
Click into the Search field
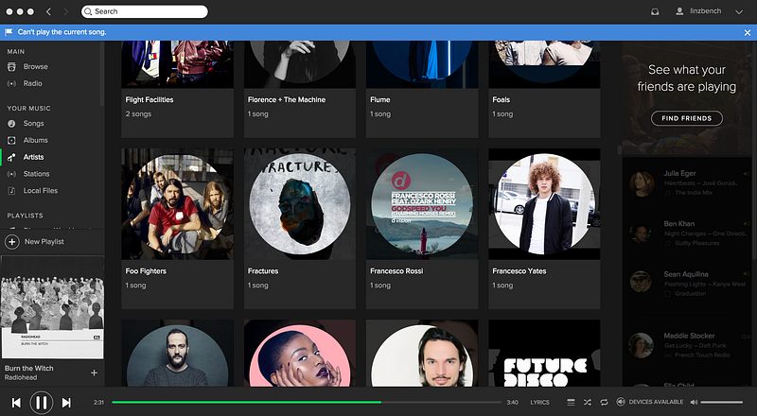(145, 11)
